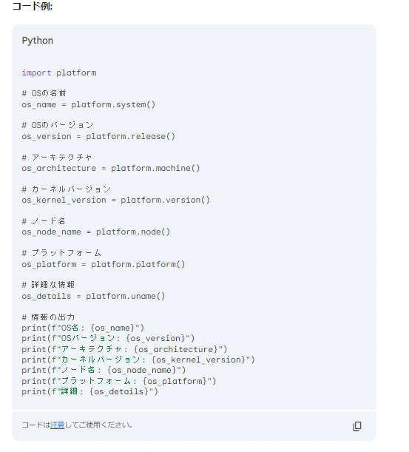Click the # カーネルバージョン comment
The image size is (409, 452).
(66, 189)
